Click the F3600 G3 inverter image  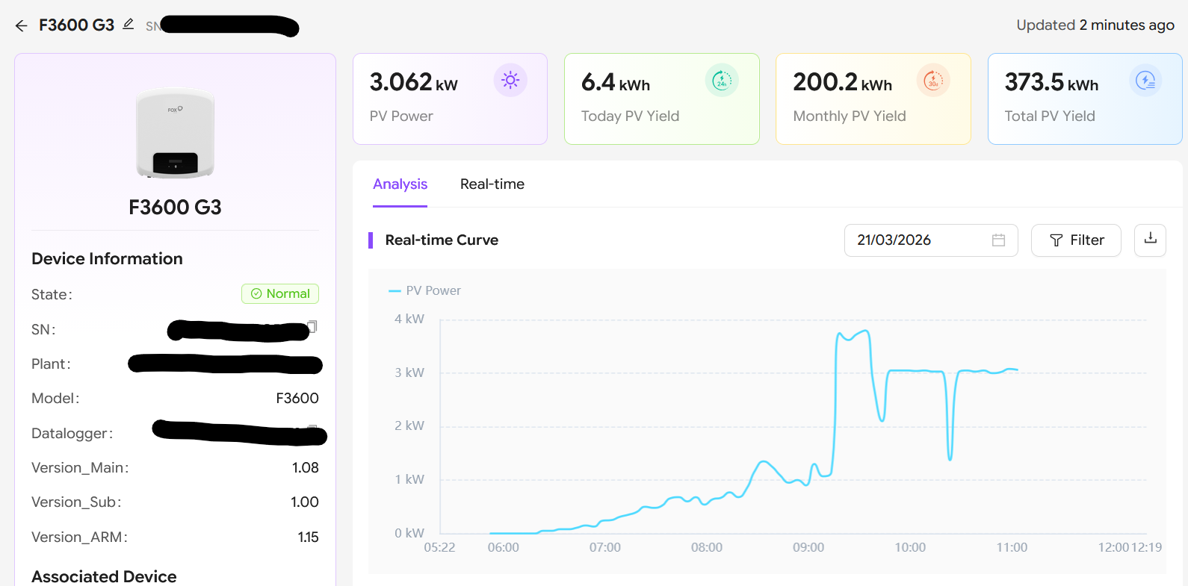point(175,134)
